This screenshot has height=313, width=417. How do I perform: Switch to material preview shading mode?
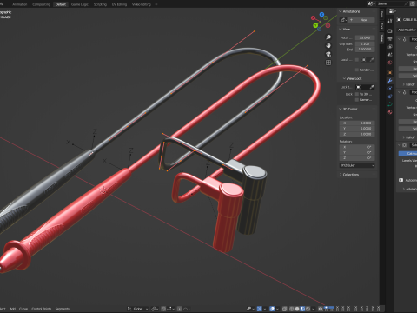coord(302,309)
